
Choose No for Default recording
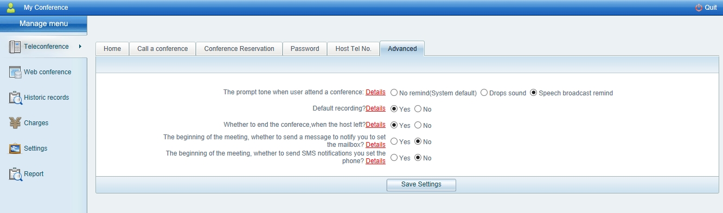point(418,109)
